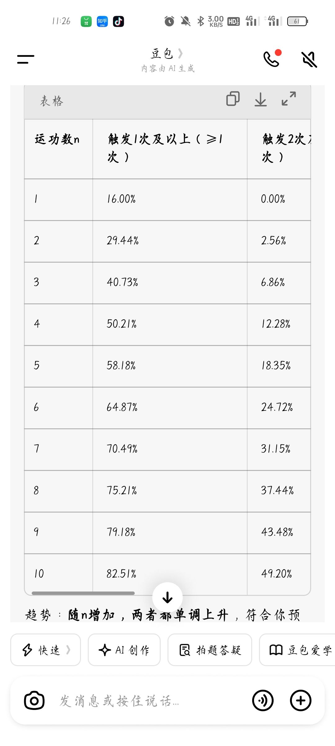This screenshot has width=335, height=746.
Task: Select the AI 创作 shortcut
Action: coord(124,650)
